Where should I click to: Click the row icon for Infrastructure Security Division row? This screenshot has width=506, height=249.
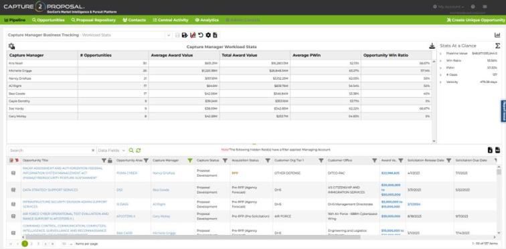(13, 204)
